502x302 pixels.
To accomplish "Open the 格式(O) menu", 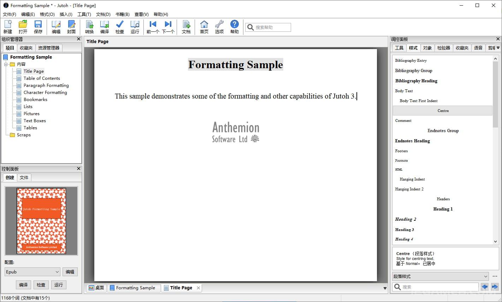I will [x=47, y=14].
